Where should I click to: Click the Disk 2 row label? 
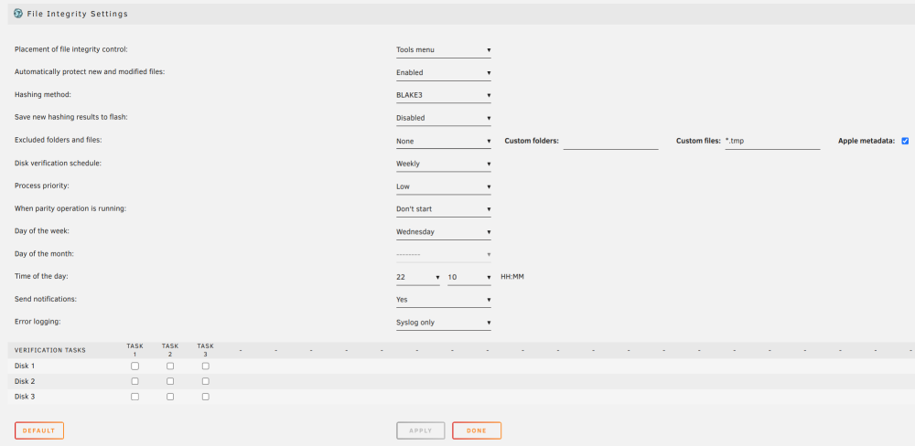pos(25,381)
